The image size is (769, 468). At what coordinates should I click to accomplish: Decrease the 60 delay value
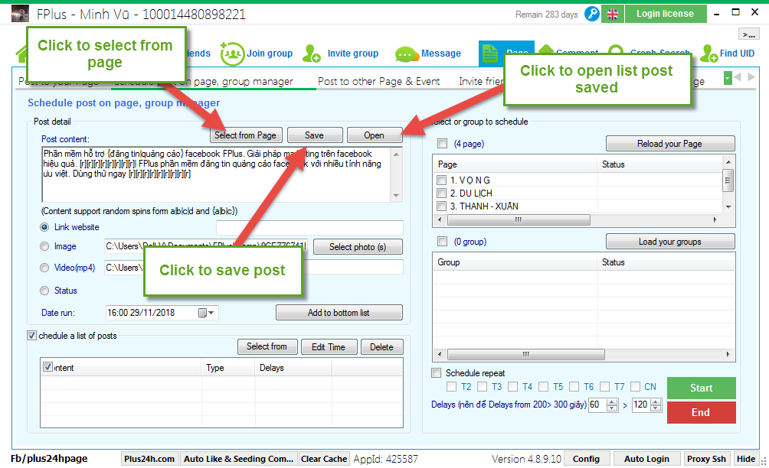612,408
